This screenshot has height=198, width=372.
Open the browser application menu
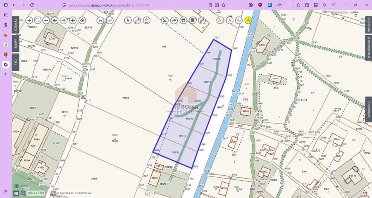[333, 5]
